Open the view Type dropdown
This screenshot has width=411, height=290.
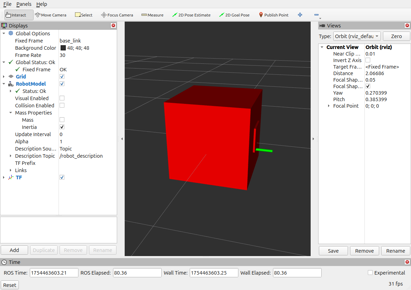(x=357, y=36)
